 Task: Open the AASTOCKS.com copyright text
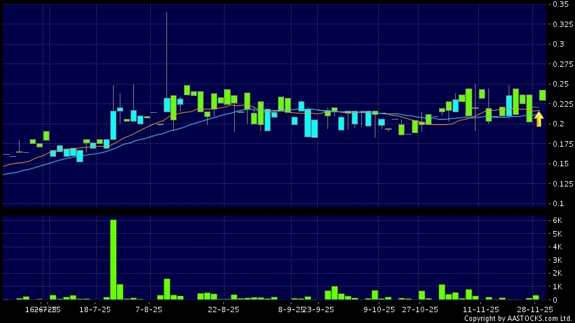point(517,318)
